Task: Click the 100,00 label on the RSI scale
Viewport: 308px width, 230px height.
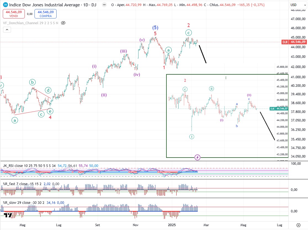Action: [x=296, y=164]
